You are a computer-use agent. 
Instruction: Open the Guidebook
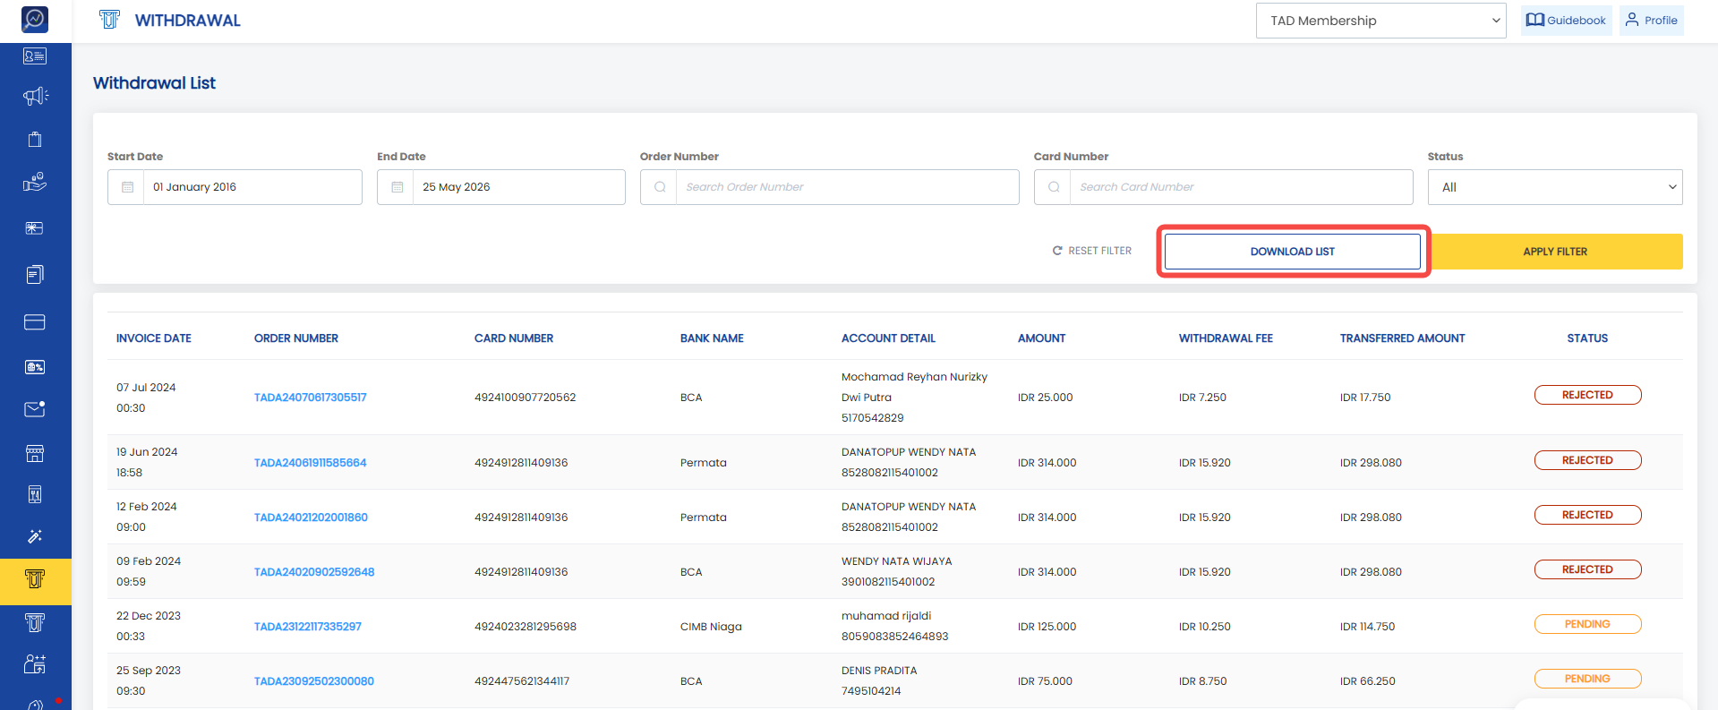pyautogui.click(x=1566, y=20)
